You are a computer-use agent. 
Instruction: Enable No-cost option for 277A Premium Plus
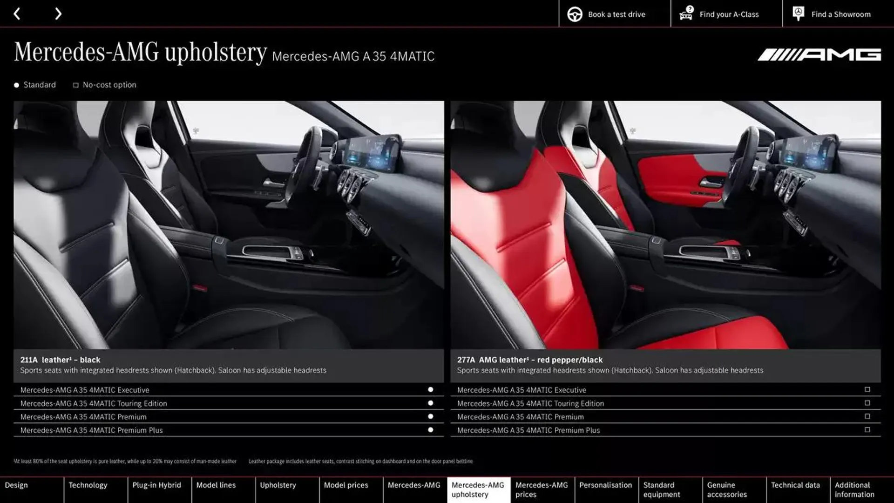click(868, 430)
